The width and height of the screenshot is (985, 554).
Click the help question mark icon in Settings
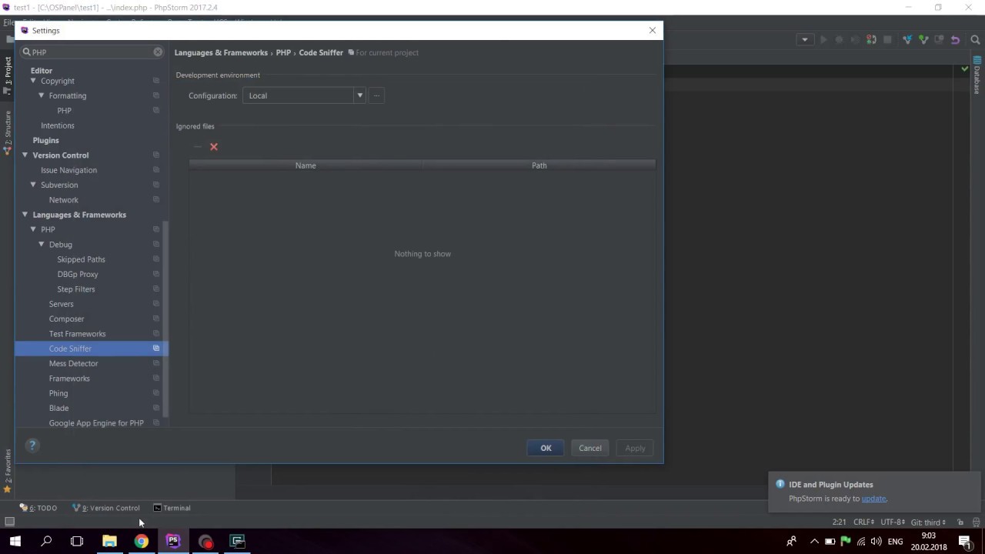click(32, 446)
